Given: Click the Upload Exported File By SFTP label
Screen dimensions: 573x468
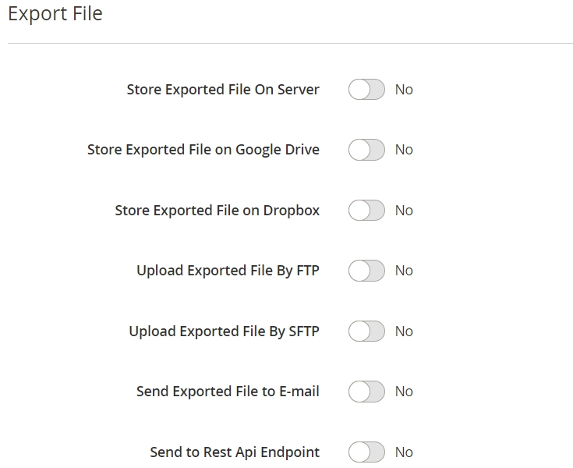Looking at the screenshot, I should pyautogui.click(x=224, y=331).
